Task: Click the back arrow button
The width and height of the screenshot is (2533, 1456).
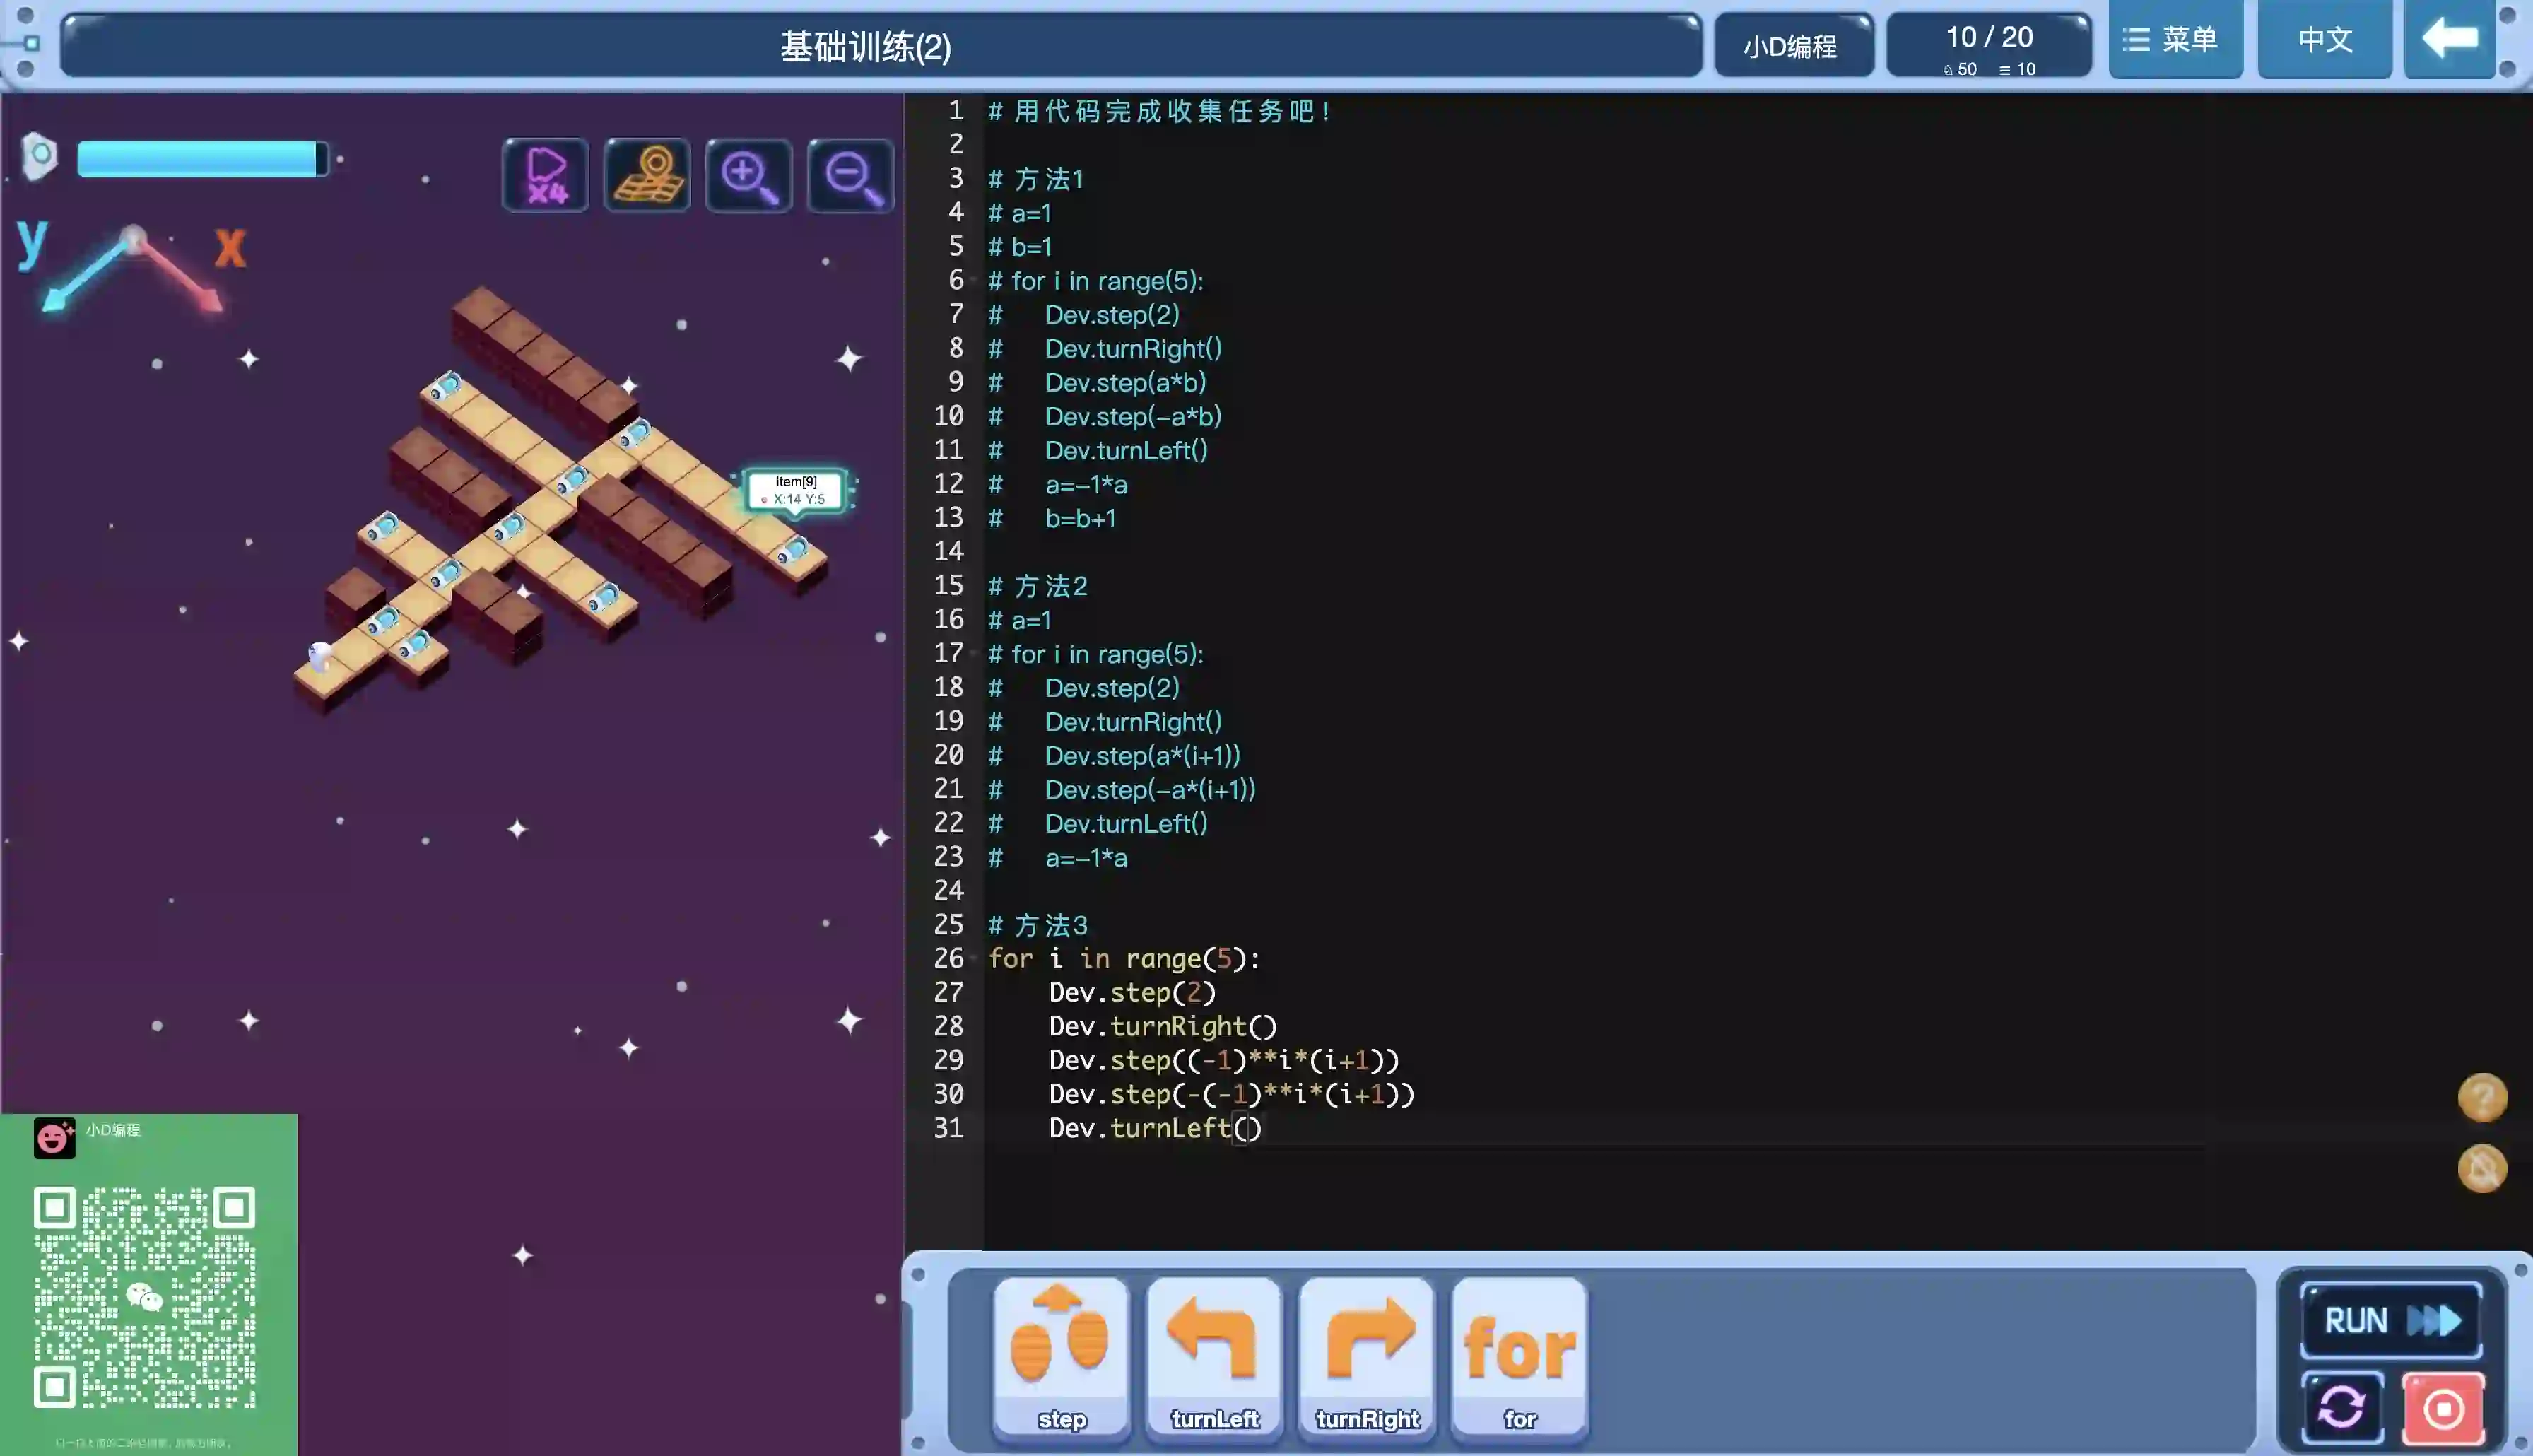Action: 2449,40
